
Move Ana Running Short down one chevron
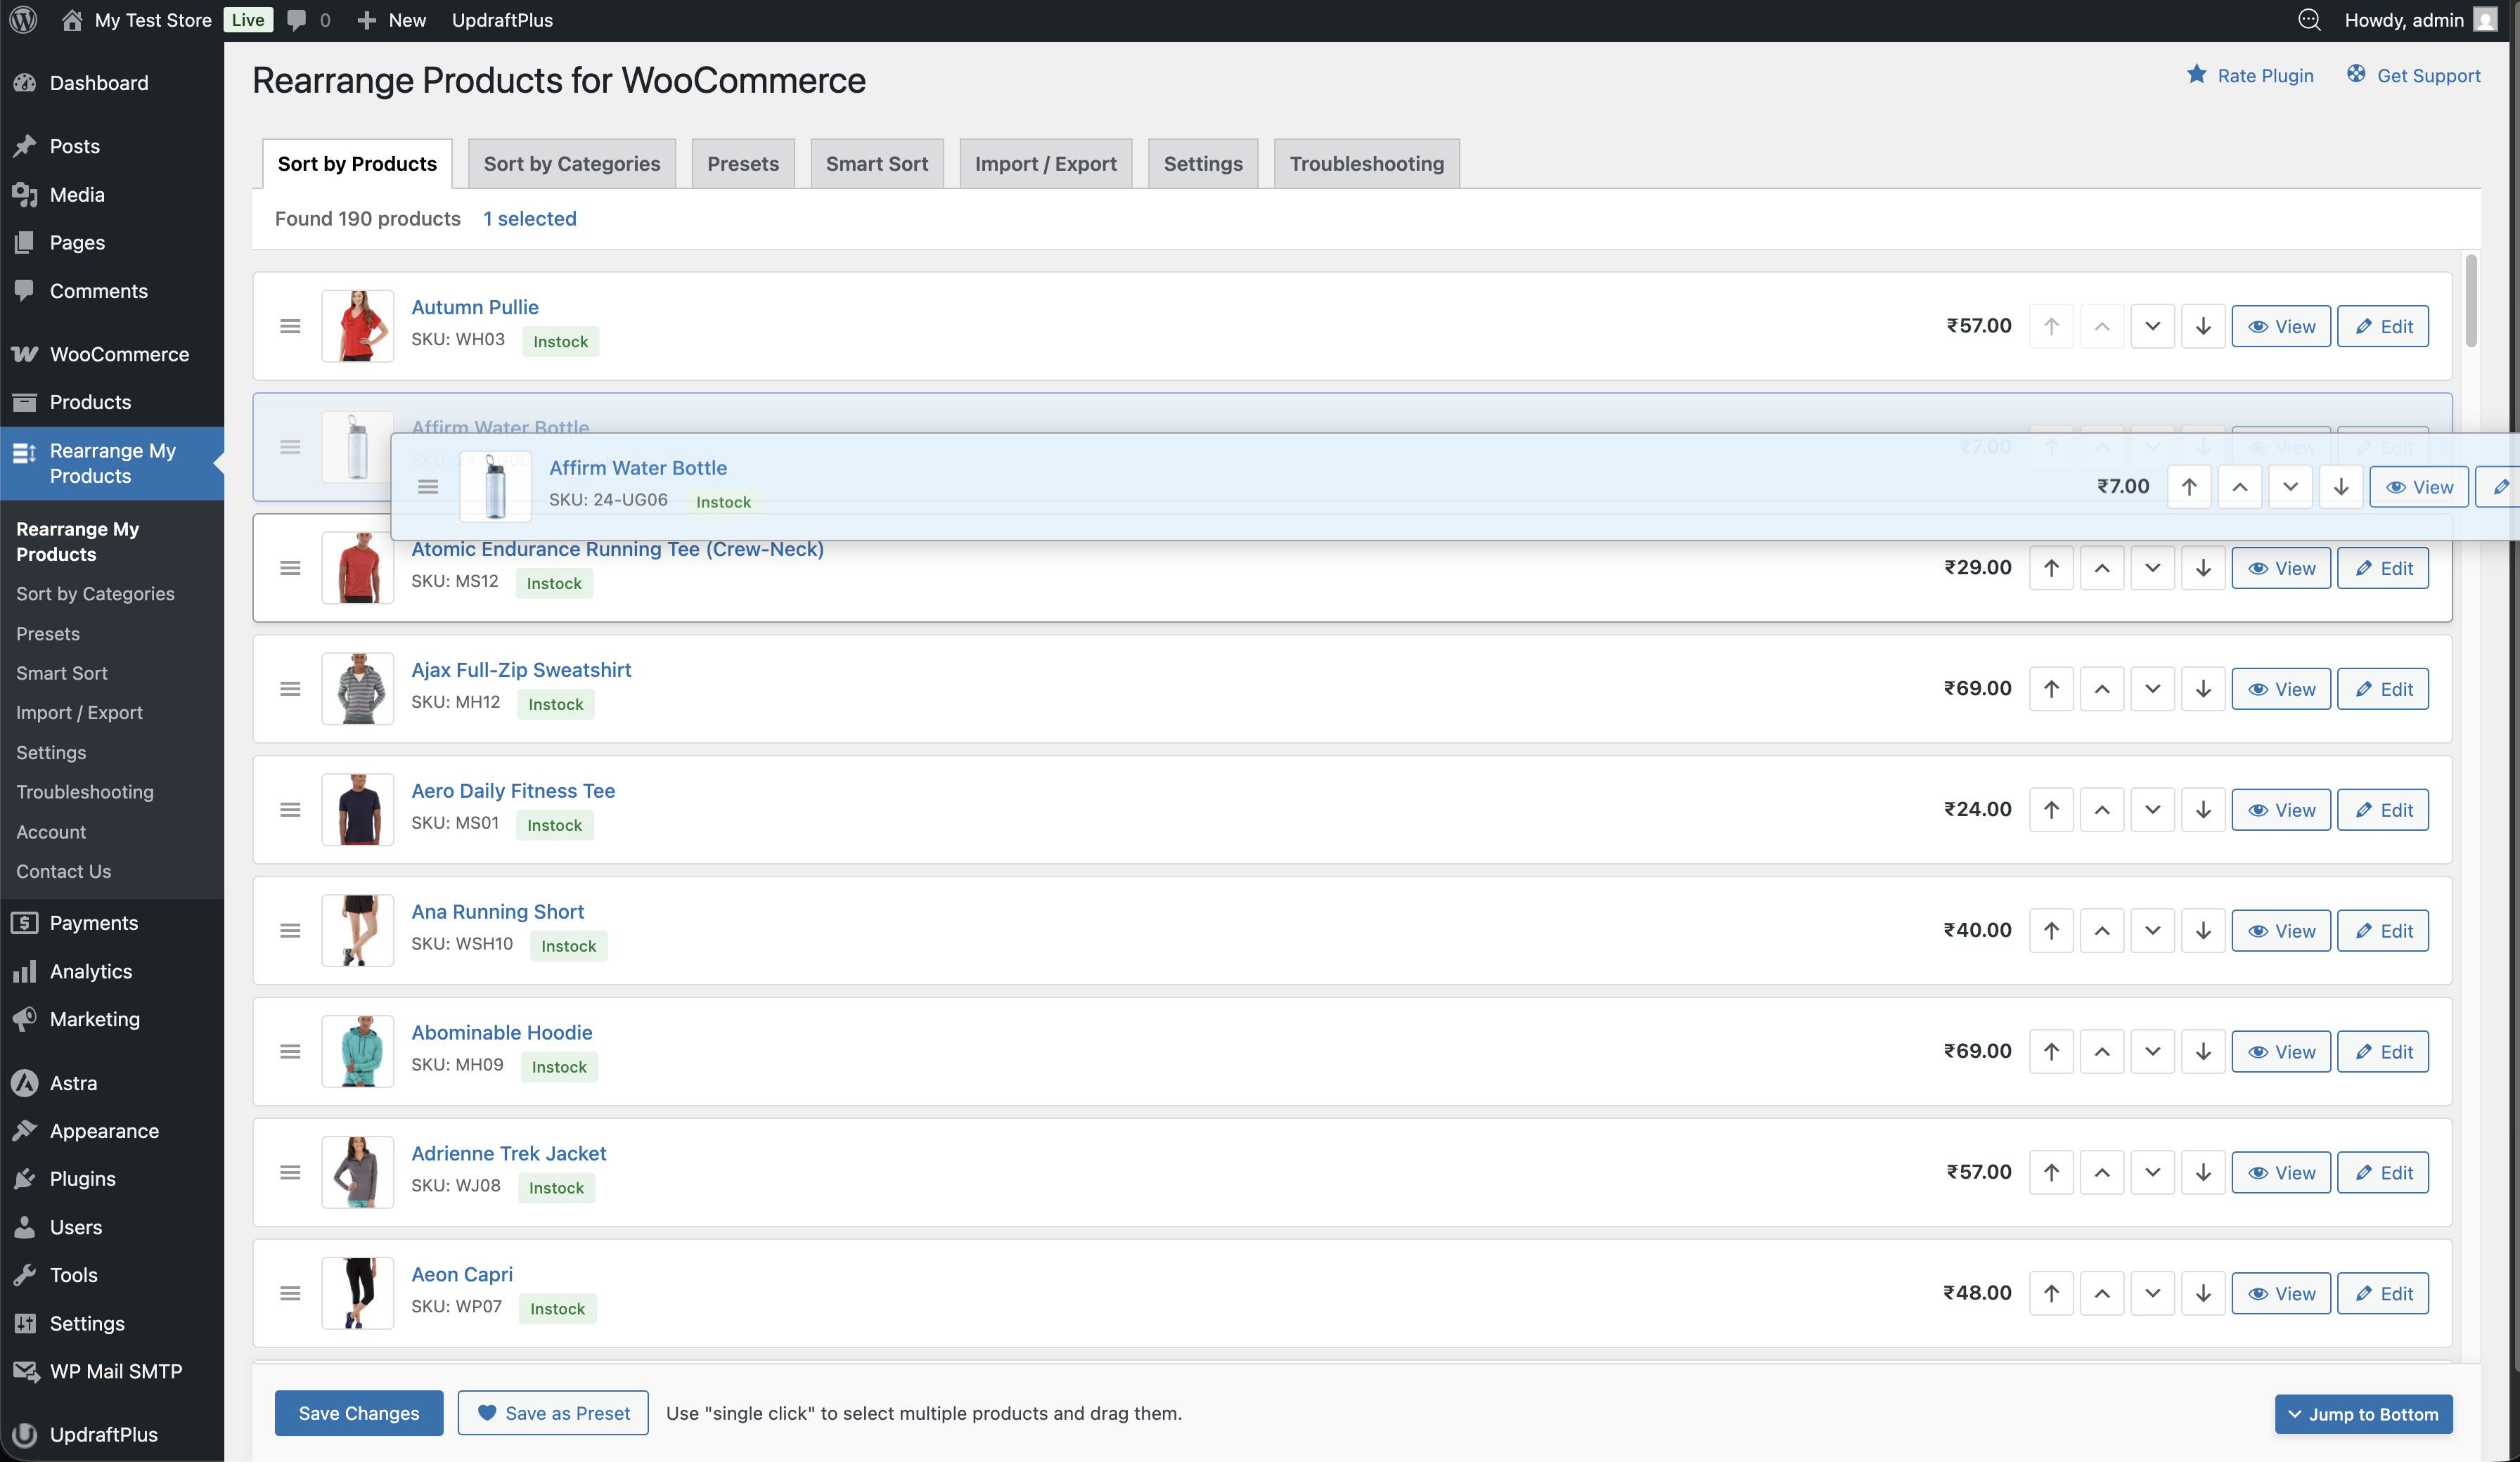(x=2152, y=931)
